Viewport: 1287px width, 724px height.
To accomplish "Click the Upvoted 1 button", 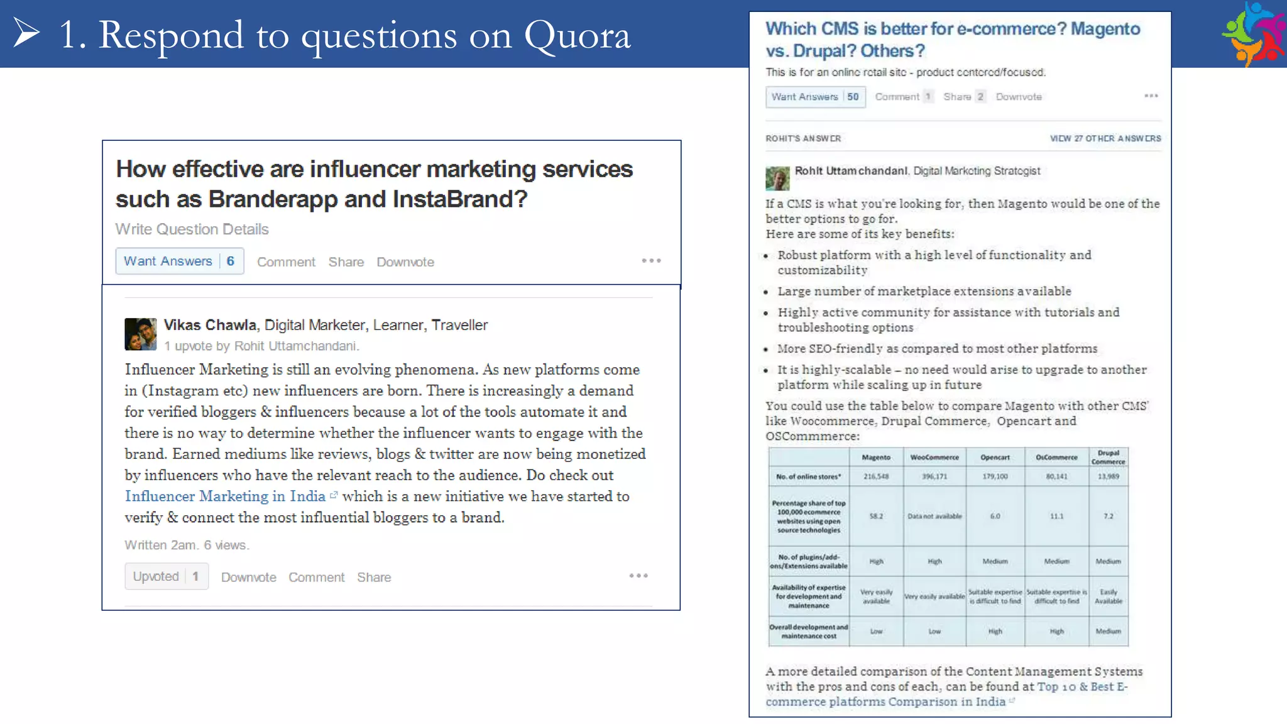I will (x=167, y=576).
